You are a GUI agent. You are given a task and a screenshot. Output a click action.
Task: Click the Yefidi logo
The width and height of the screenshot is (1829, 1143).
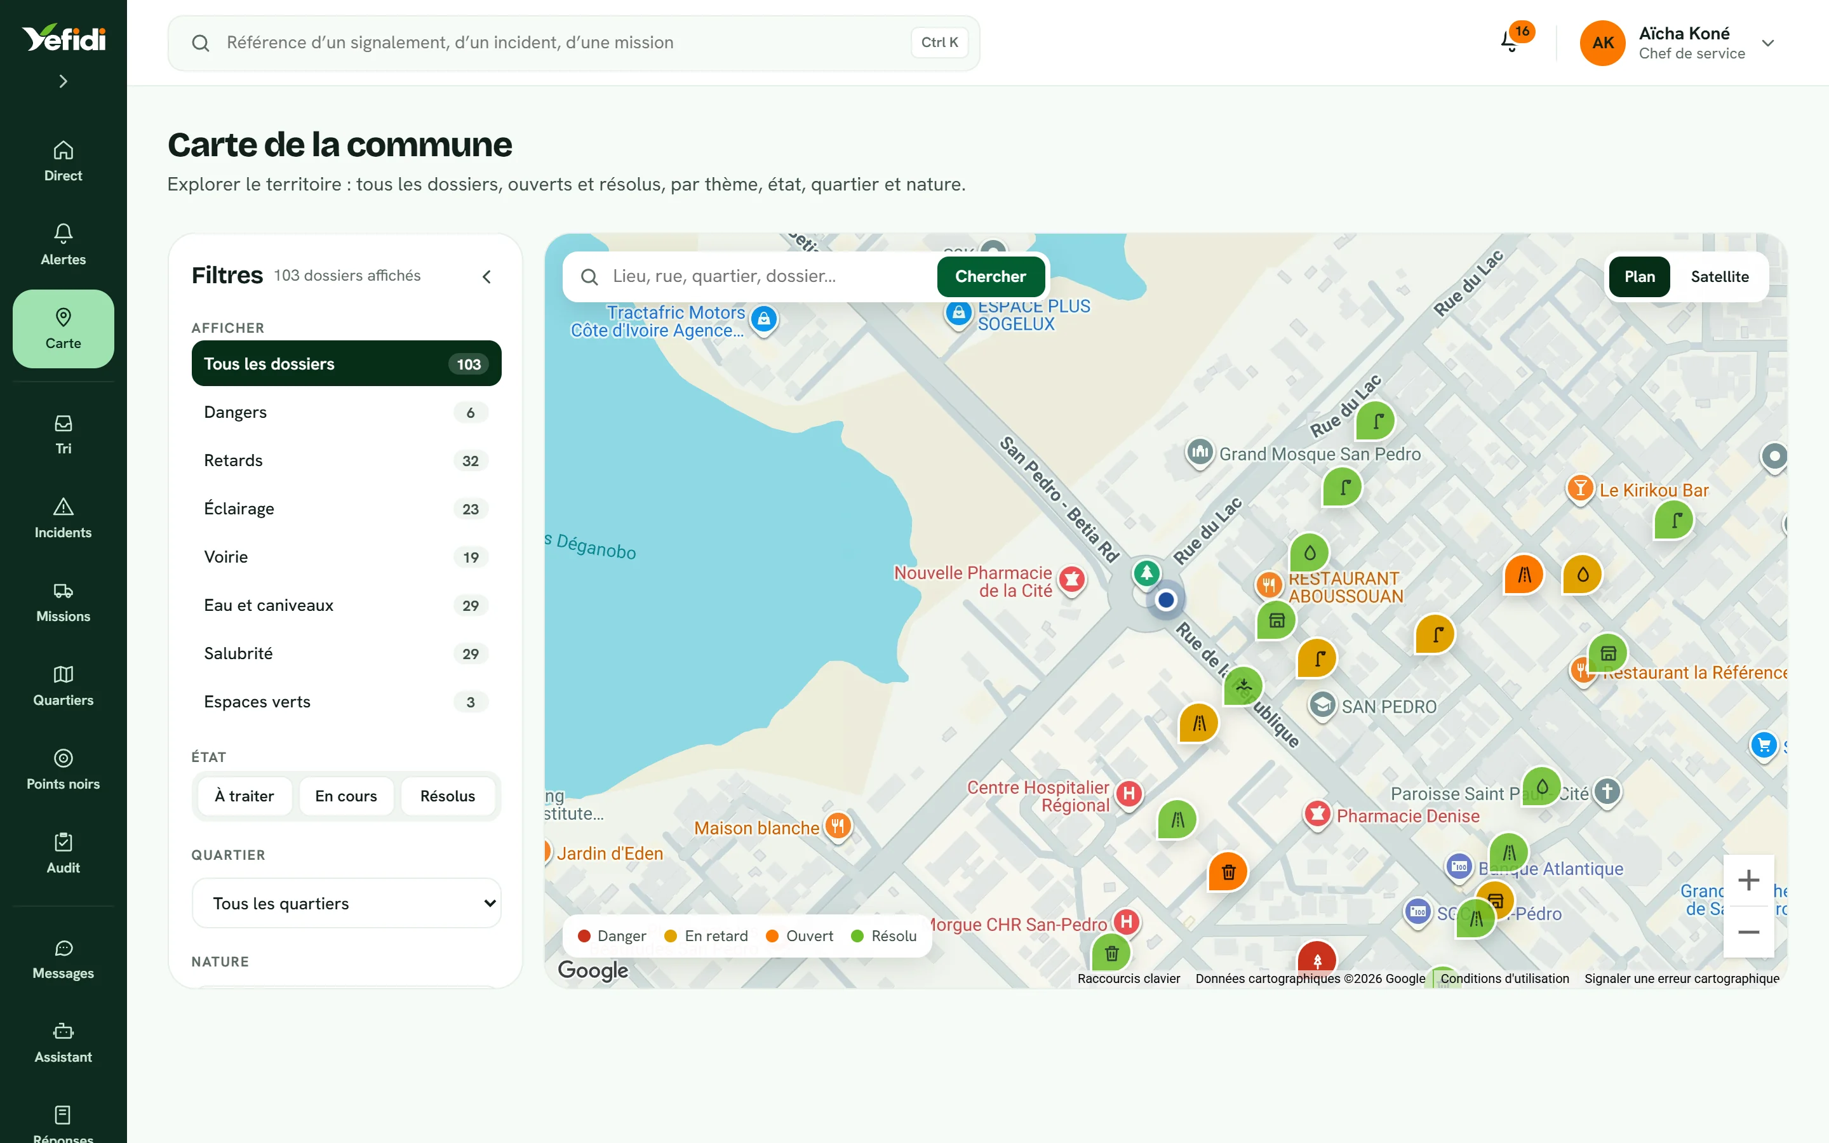(64, 38)
